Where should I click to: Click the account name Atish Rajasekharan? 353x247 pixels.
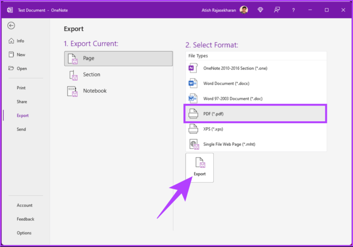pos(219,10)
